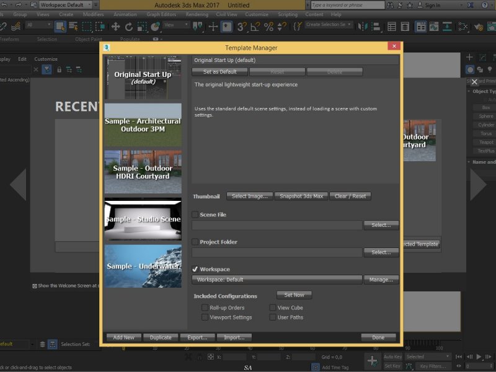Open the Material Editor icon
The width and height of the screenshot is (496, 372).
pos(463,27)
